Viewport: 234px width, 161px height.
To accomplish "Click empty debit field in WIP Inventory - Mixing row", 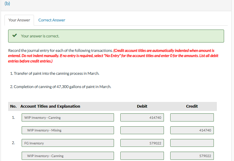I will pos(142,130).
